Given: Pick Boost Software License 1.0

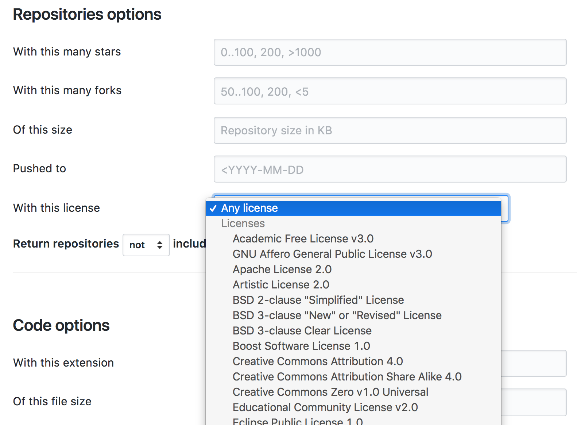Looking at the screenshot, I should coord(301,346).
